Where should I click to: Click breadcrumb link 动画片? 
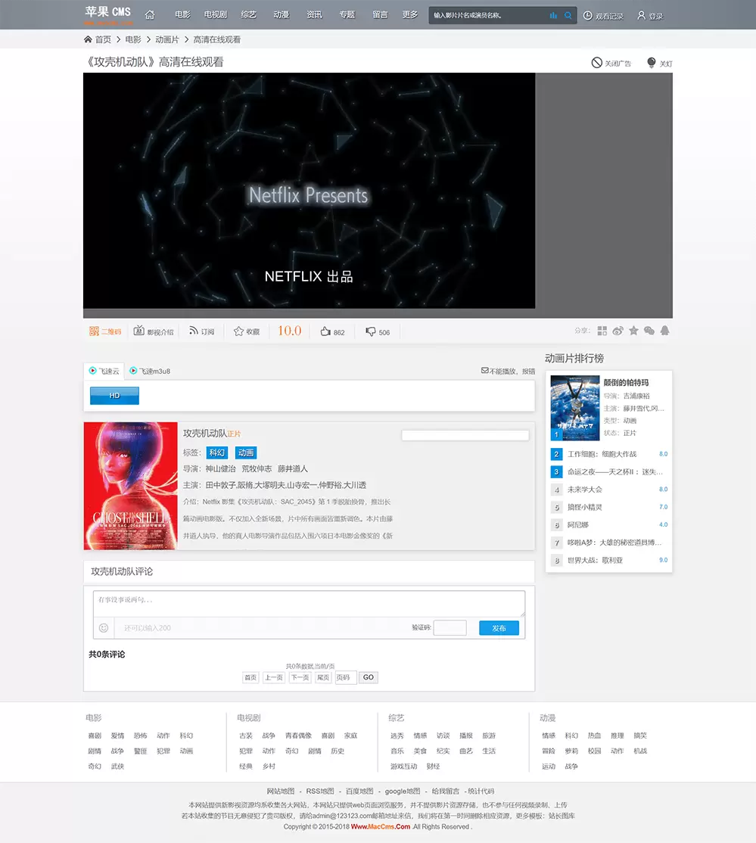(167, 39)
